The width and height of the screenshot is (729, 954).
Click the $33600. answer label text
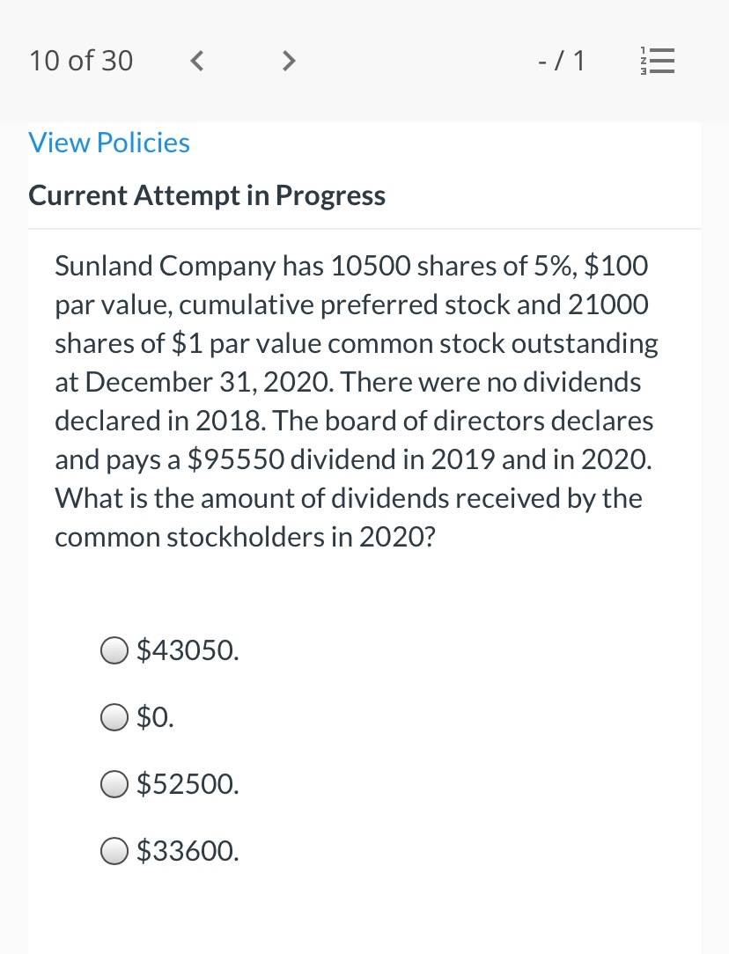[188, 850]
